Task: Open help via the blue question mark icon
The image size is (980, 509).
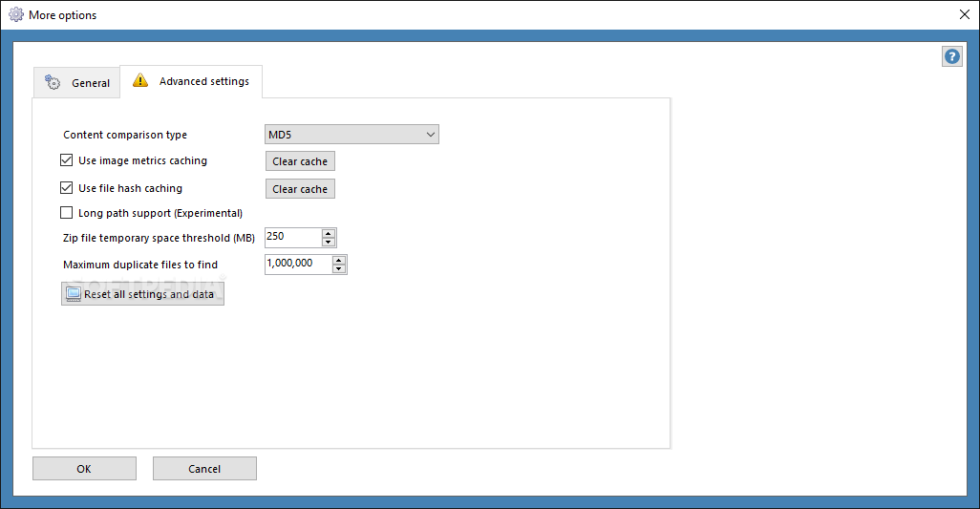Action: pos(952,57)
